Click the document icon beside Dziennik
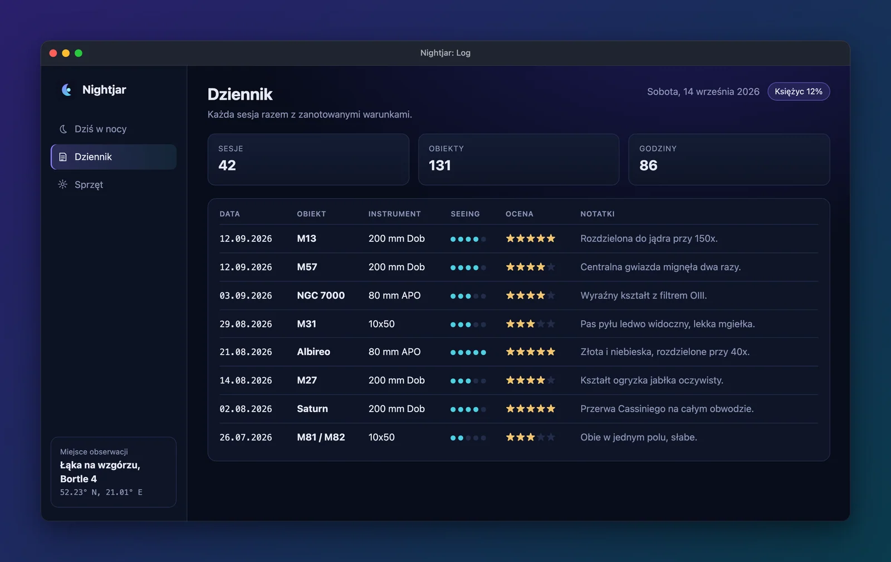This screenshot has width=891, height=562. [63, 157]
